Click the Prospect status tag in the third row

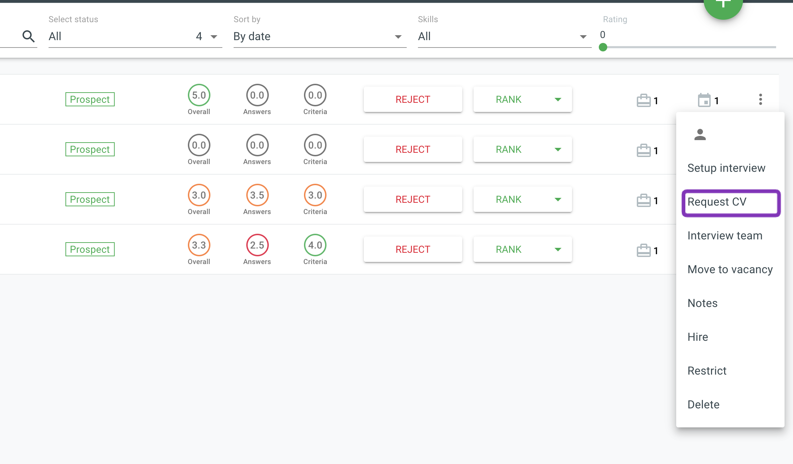[90, 199]
